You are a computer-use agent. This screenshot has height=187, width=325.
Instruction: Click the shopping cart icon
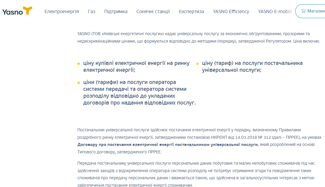303,11
